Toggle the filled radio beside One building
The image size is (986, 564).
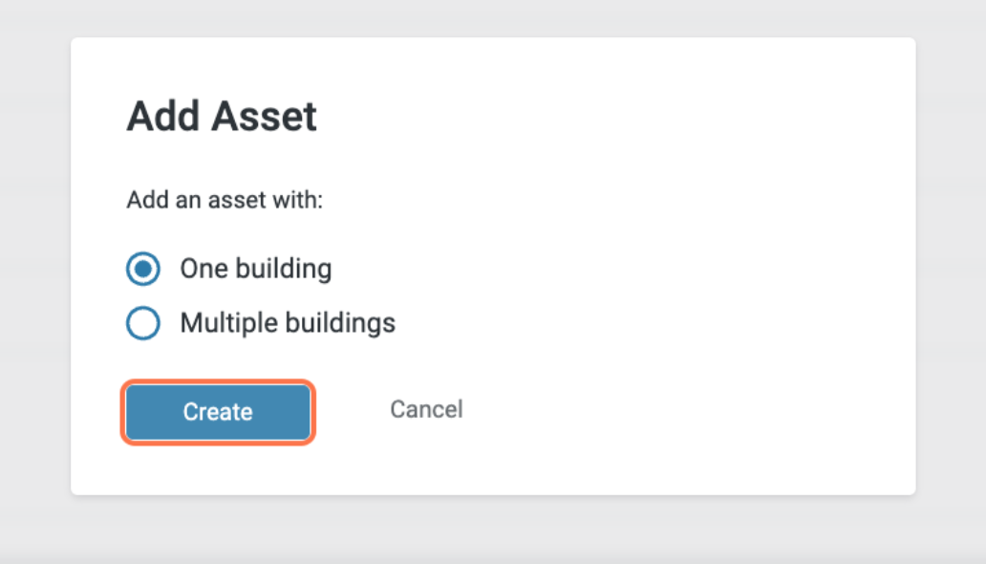(143, 270)
